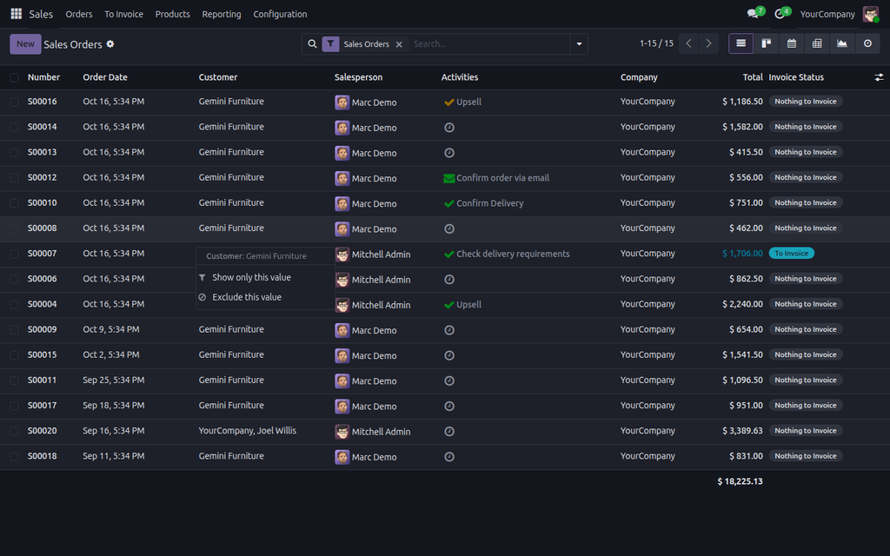Tick the checkbox for order S00007

(14, 254)
